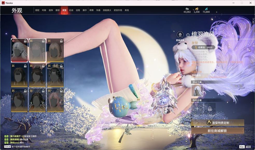Click the chat message from 铁柱uuu
The height and width of the screenshot is (150, 255).
click(x=17, y=143)
